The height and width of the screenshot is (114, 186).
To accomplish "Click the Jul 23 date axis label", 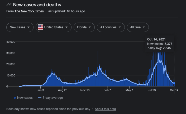I will [x=152, y=90].
